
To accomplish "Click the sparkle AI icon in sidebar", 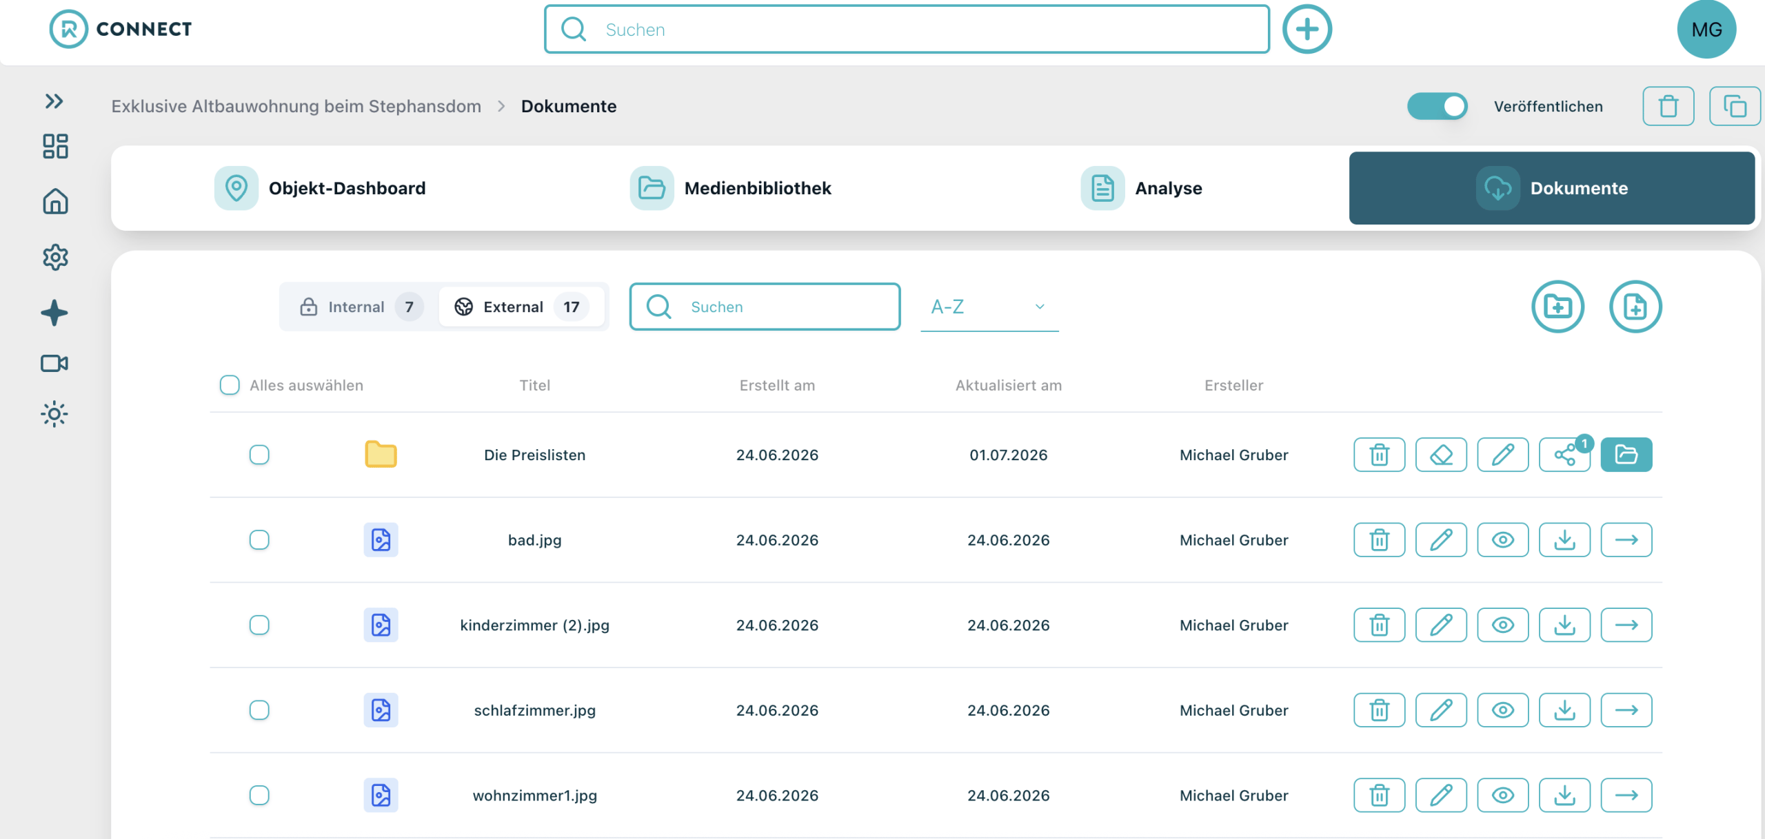I will [x=54, y=313].
